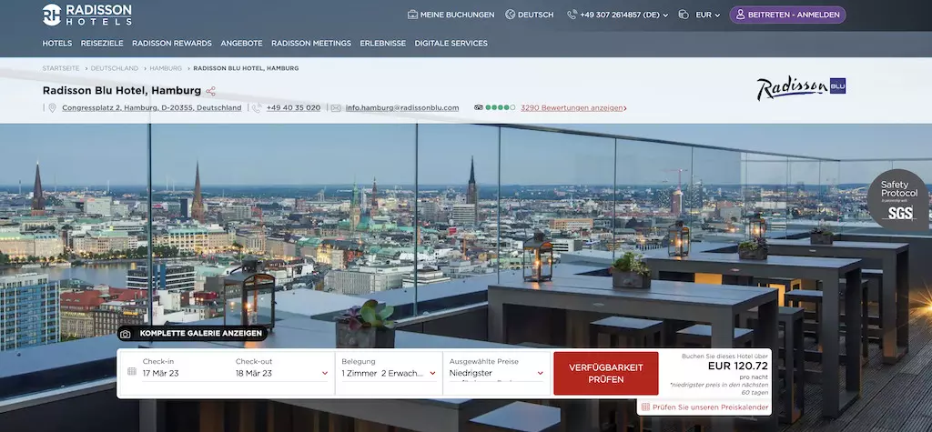Open the EUR currency dropdown
Screen dimensions: 932x432
tap(717, 15)
